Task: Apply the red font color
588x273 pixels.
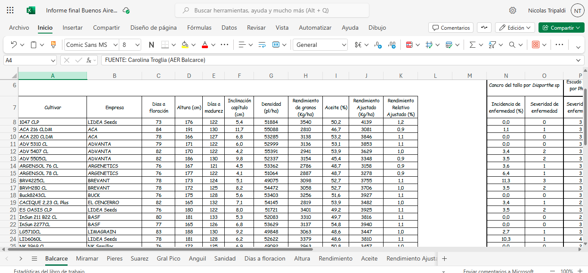Action: click(205, 45)
